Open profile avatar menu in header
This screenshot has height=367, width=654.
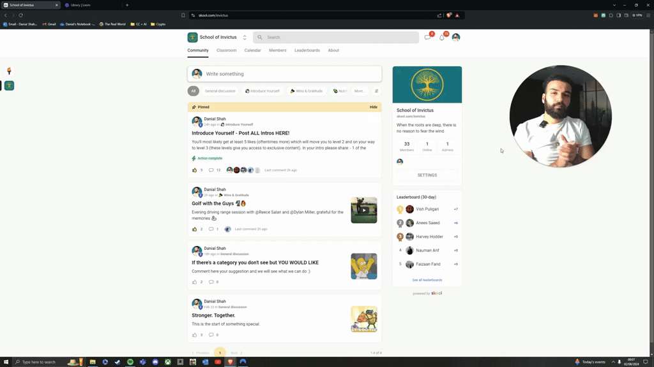[456, 38]
